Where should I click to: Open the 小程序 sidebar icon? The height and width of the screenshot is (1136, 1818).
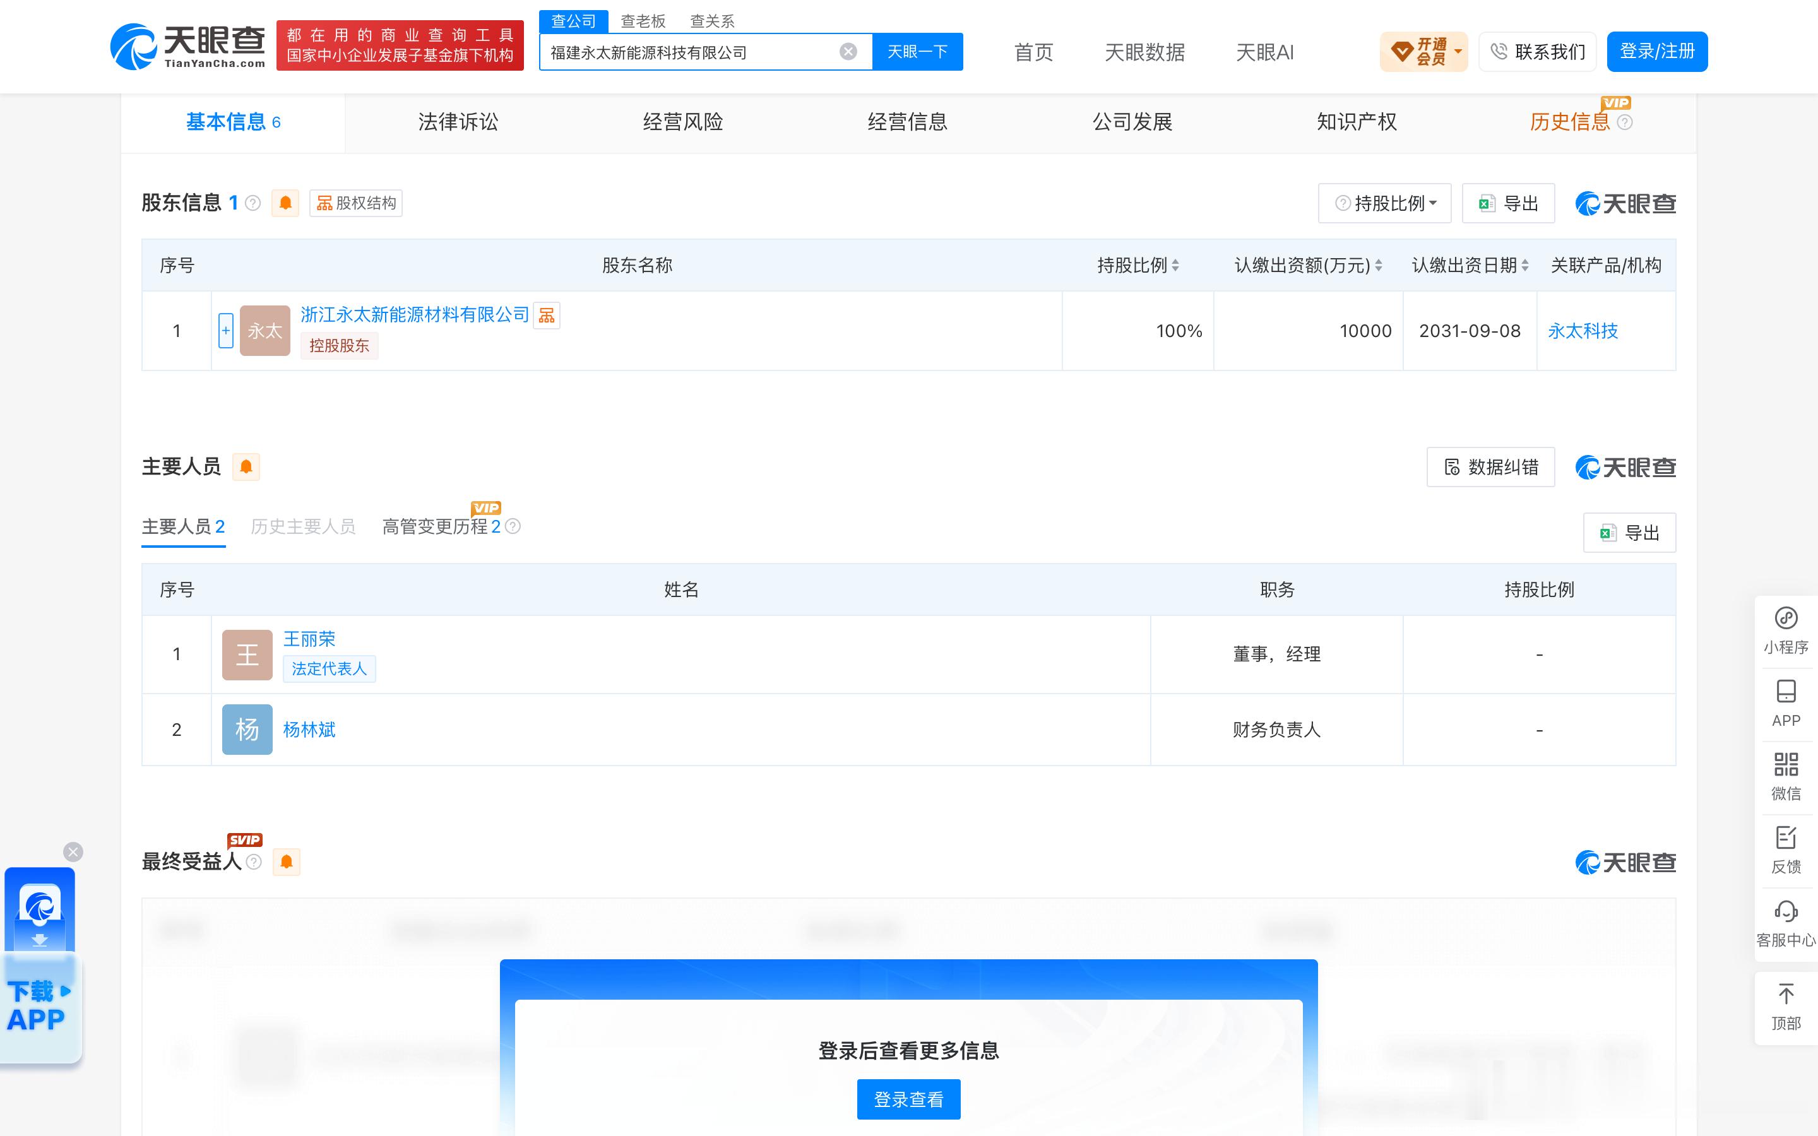[1786, 631]
